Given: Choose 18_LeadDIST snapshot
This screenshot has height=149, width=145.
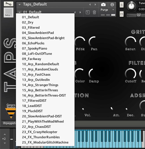Looking at the screenshot, I should 45,106.
